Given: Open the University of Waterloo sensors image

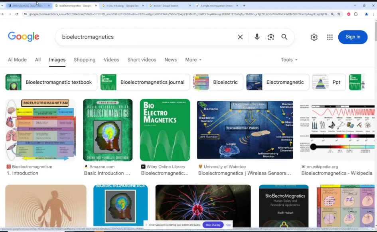Looking at the screenshot, I should [245, 130].
